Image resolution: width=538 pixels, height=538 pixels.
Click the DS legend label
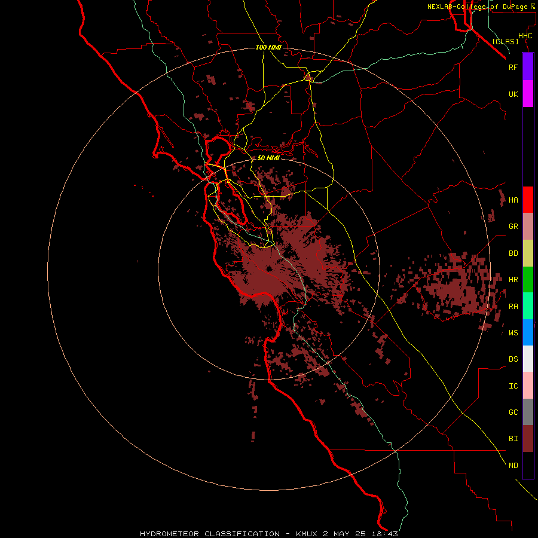[513, 359]
